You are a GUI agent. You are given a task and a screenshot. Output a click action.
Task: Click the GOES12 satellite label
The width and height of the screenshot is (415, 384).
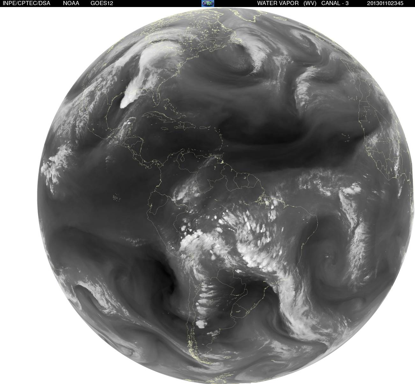[102, 3]
